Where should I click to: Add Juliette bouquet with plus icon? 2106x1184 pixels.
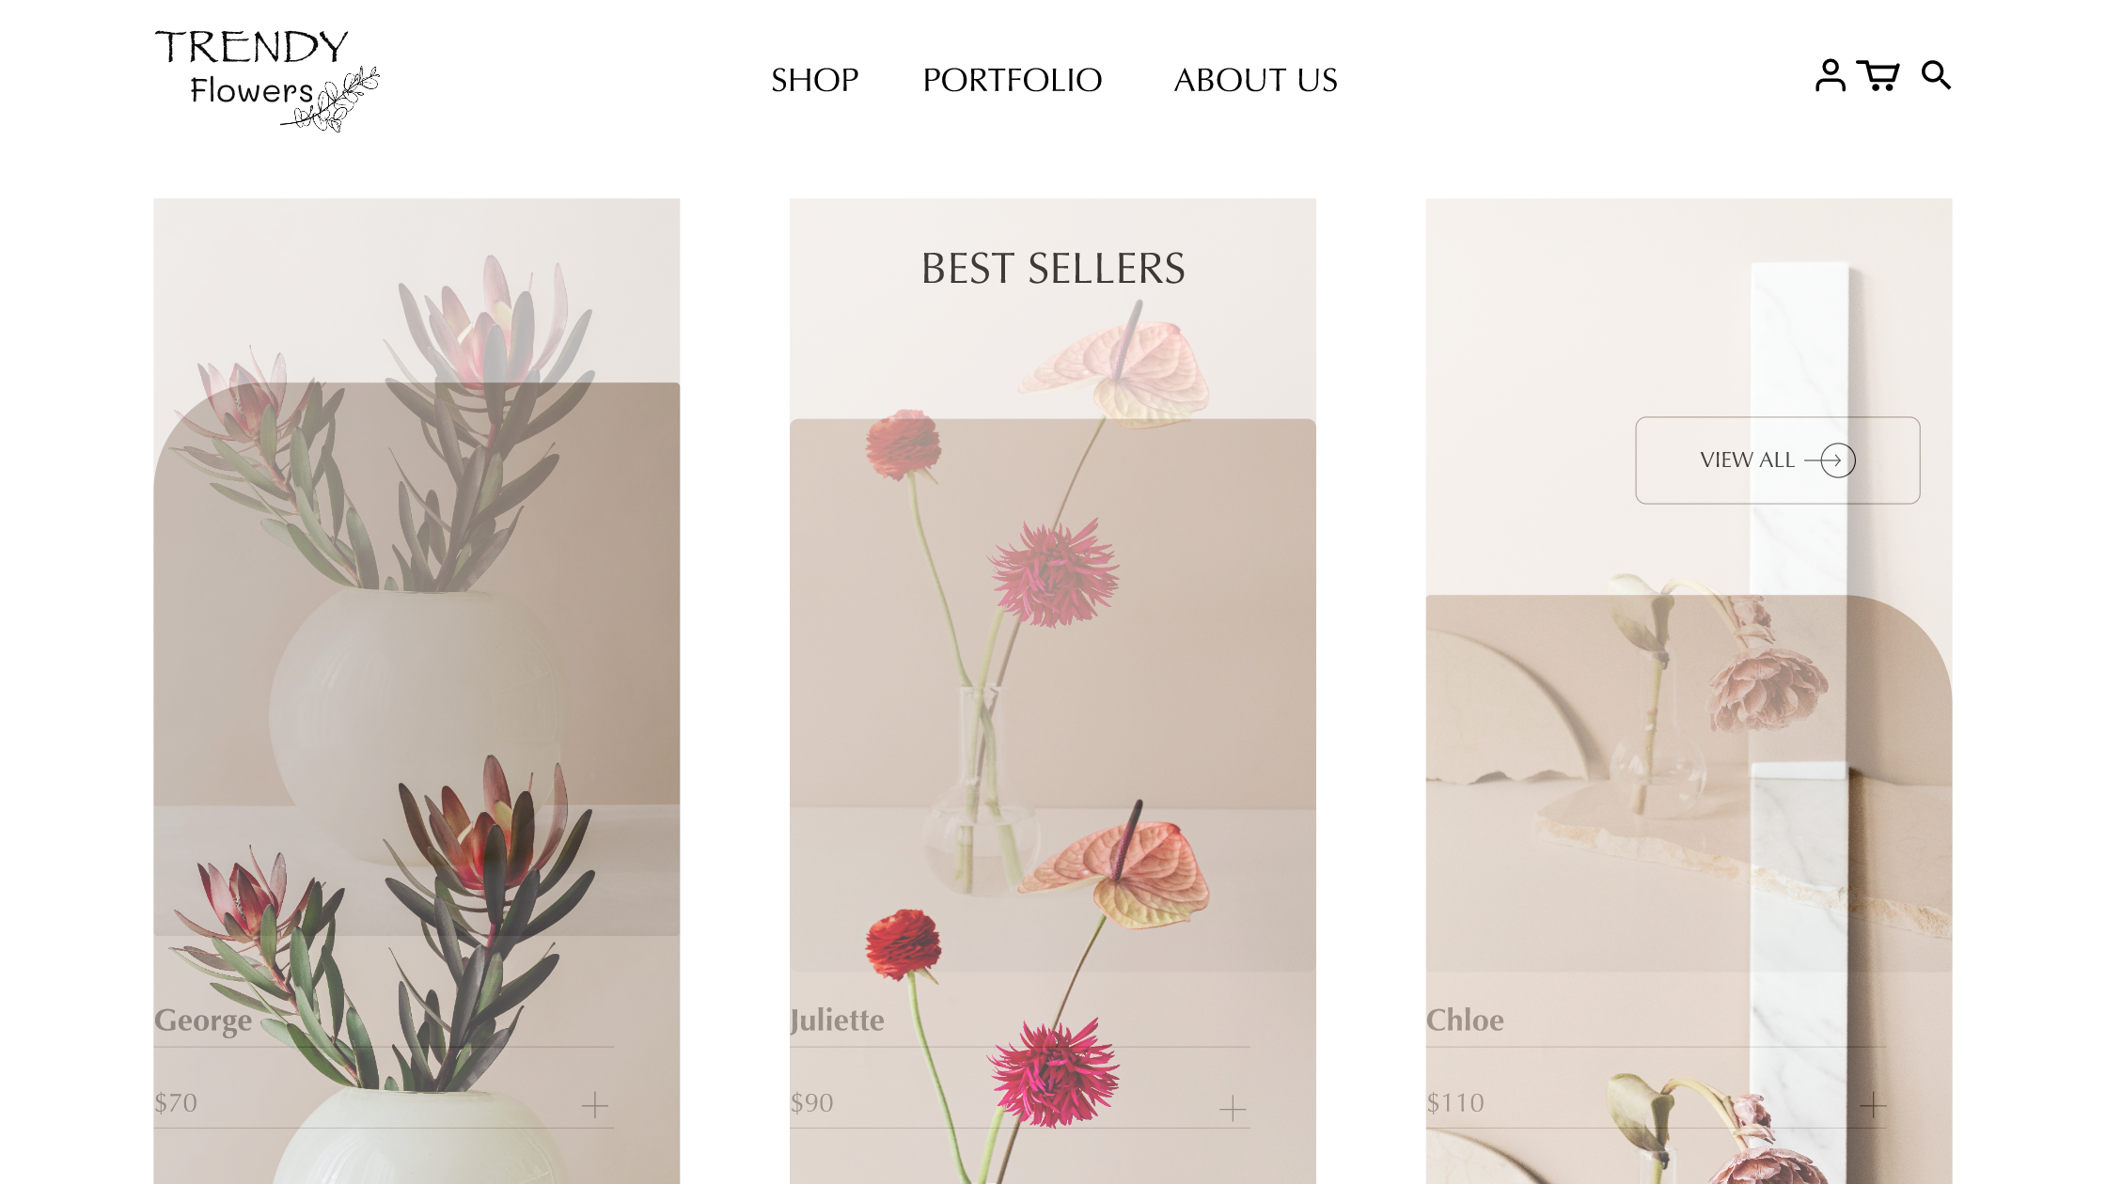[x=1232, y=1108]
